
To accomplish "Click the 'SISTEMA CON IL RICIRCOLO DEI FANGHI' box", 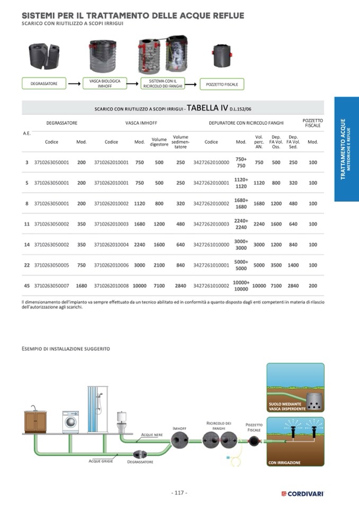I will point(166,84).
